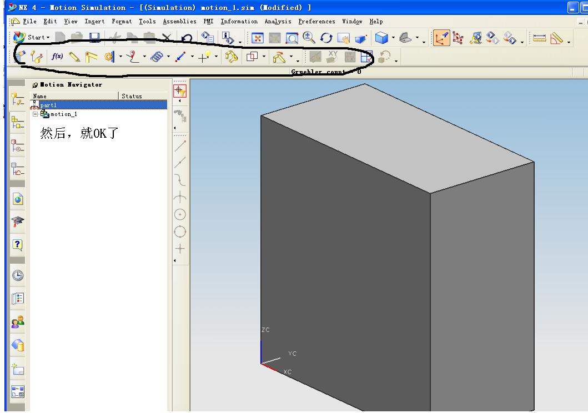Click the Zoom window magnifier icon
This screenshot has height=413, width=588.
[x=292, y=38]
